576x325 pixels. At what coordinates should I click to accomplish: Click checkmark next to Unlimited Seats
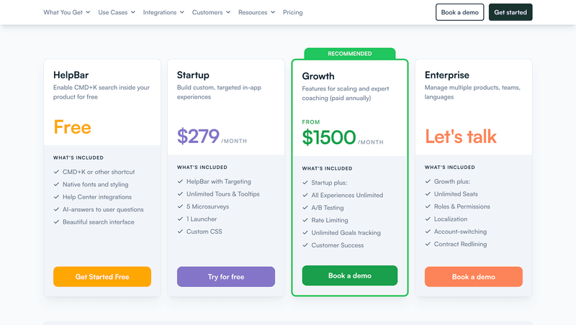coord(428,194)
